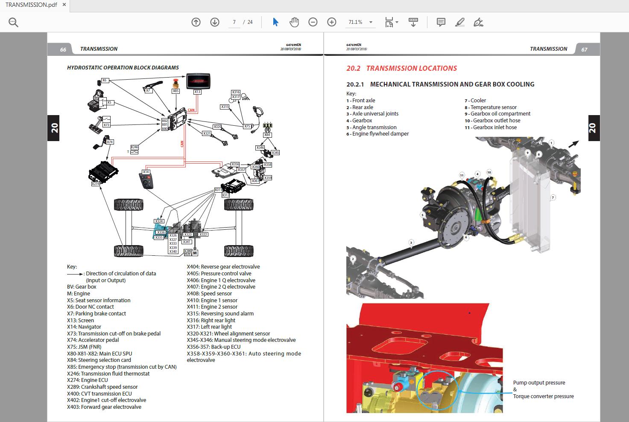Viewport: 629px width, 422px height.
Task: Click the X274 engine ECU label
Action: pyautogui.click(x=95, y=184)
